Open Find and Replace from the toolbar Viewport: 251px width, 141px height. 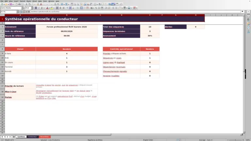(x=55, y=4)
